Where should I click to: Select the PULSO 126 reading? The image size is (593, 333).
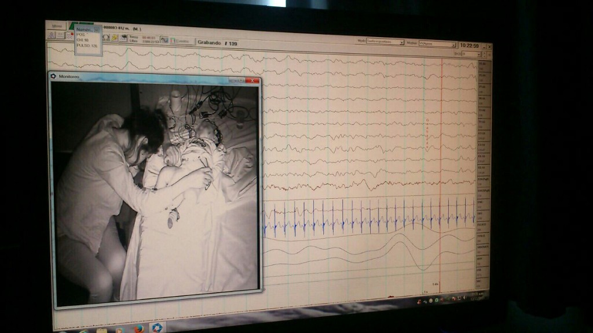coord(87,46)
